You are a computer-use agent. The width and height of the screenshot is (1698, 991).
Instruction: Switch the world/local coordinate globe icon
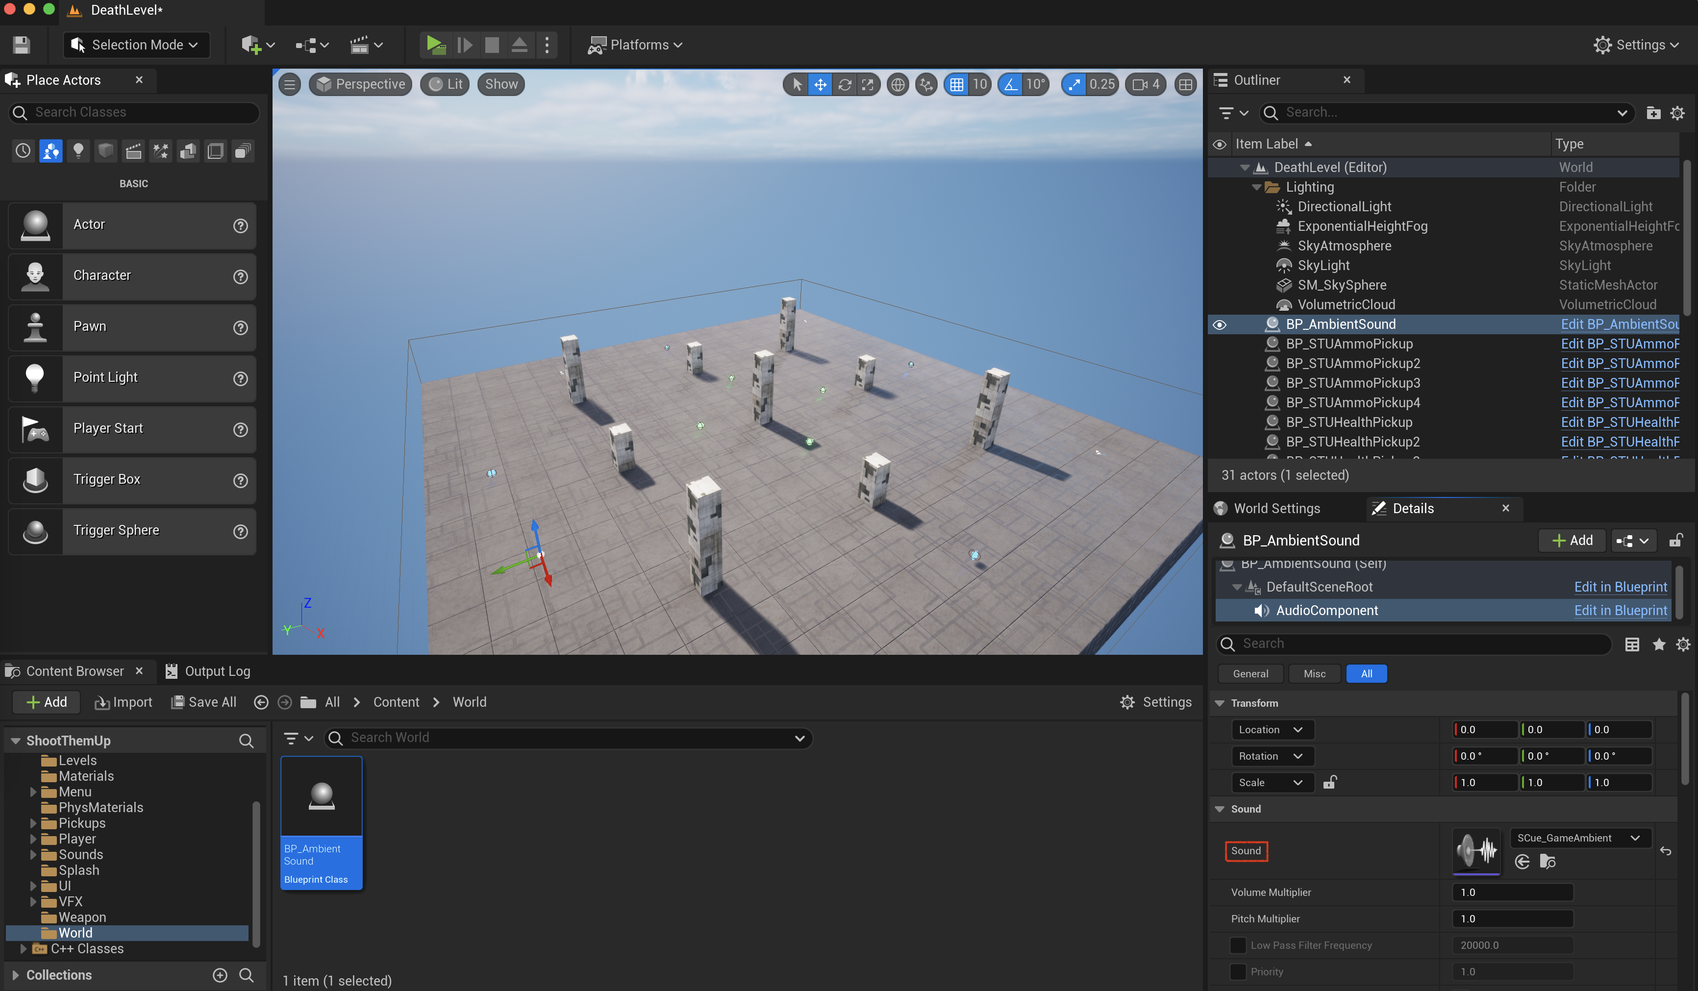898,84
